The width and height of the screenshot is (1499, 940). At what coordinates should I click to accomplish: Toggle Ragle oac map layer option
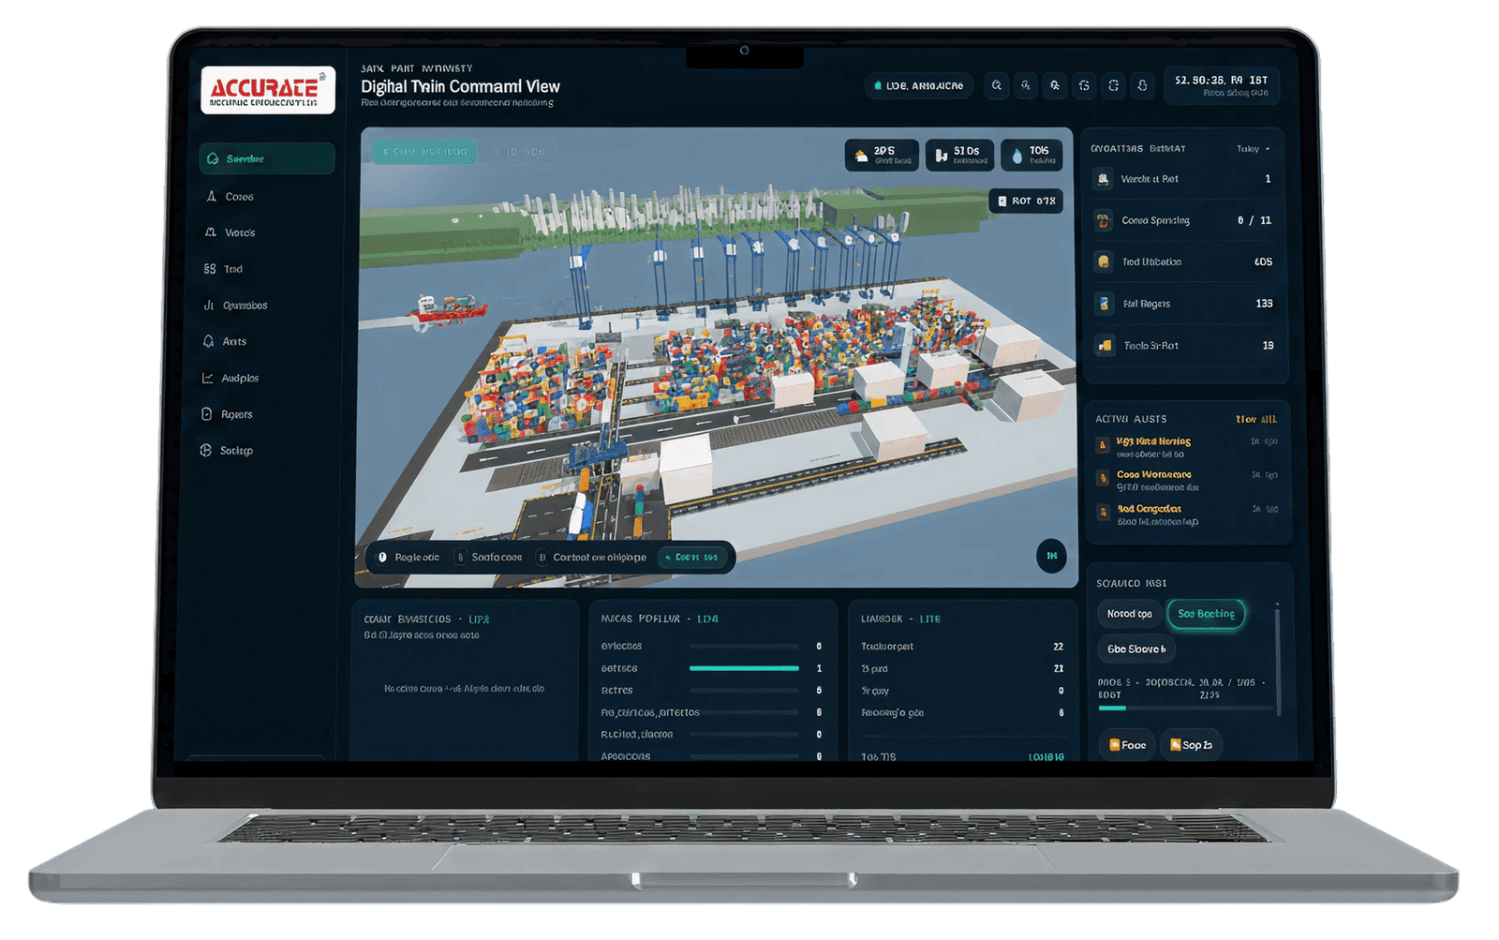[x=409, y=558]
